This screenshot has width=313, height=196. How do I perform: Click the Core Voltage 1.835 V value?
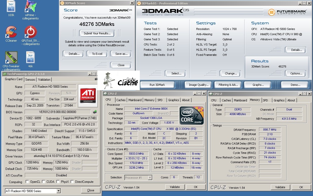(x=169, y=123)
